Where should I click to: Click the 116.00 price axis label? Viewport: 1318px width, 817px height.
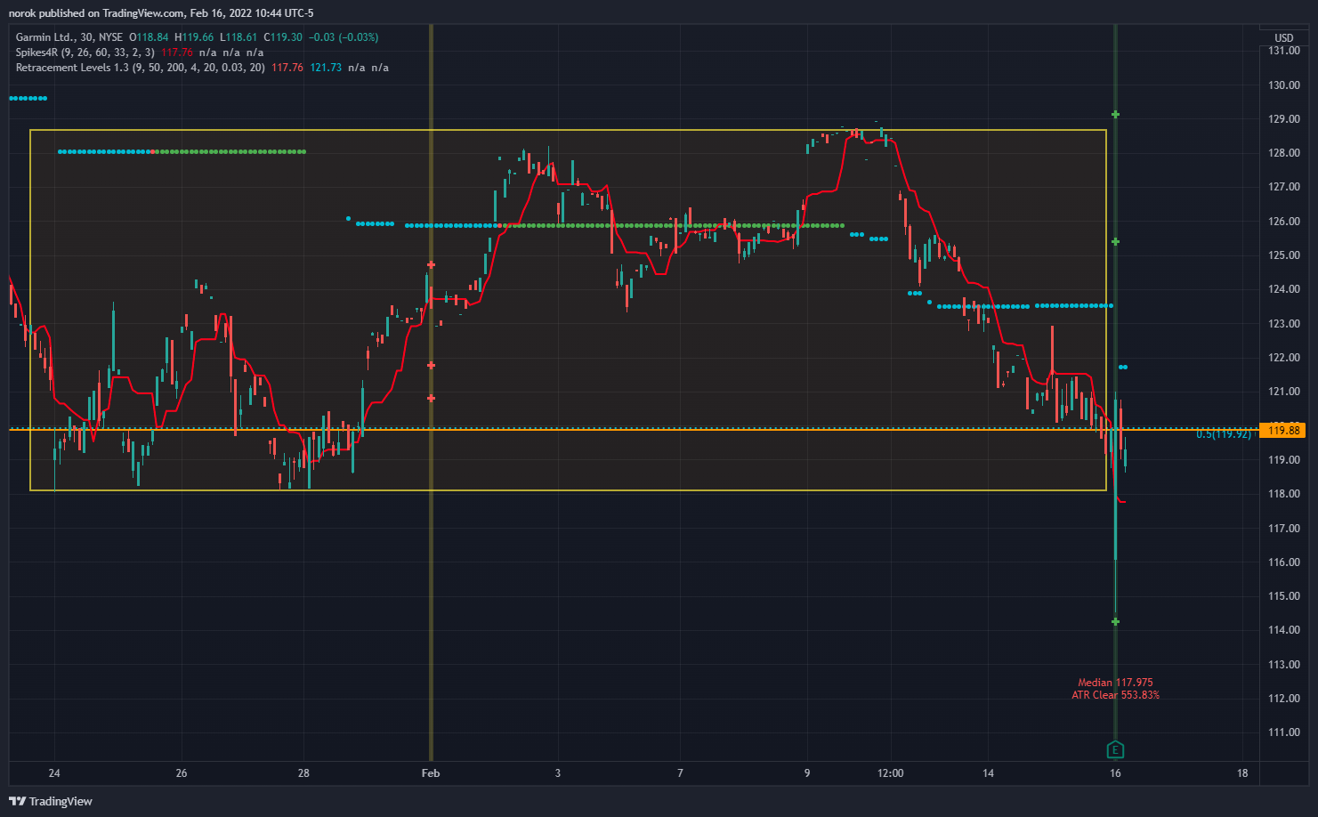[1284, 562]
